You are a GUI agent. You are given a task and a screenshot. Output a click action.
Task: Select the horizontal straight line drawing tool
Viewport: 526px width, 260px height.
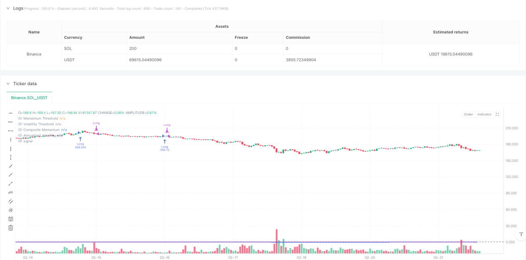click(x=11, y=113)
